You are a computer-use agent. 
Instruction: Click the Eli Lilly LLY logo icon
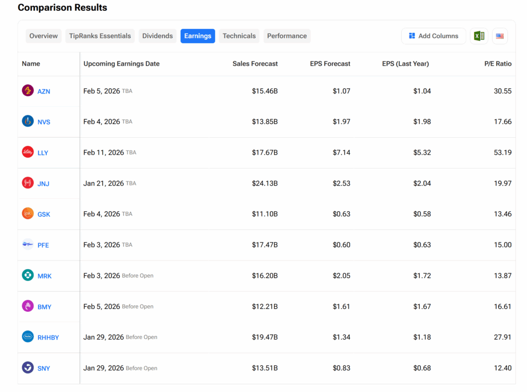[28, 153]
